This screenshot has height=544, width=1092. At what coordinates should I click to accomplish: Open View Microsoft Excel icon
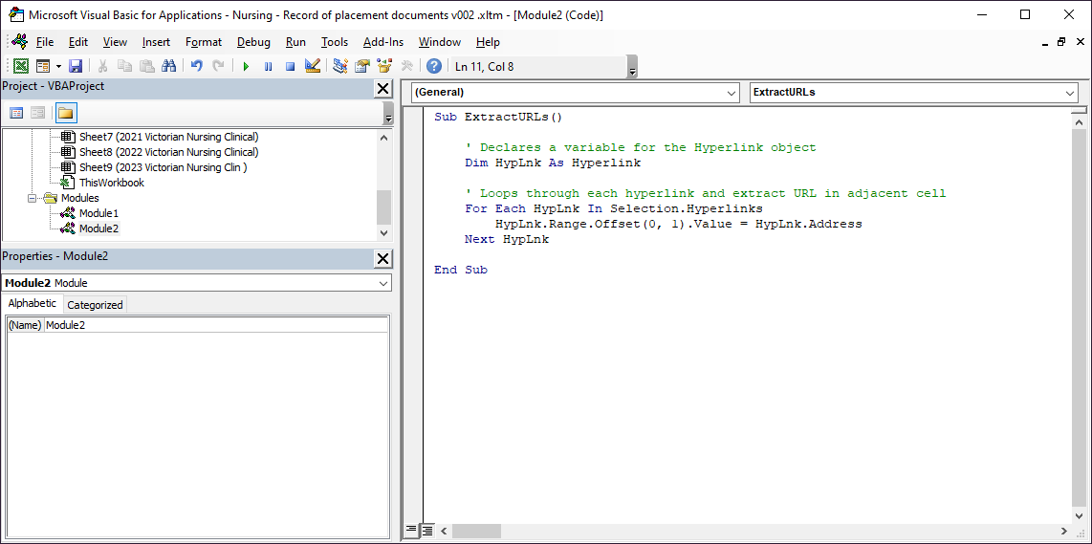point(22,66)
